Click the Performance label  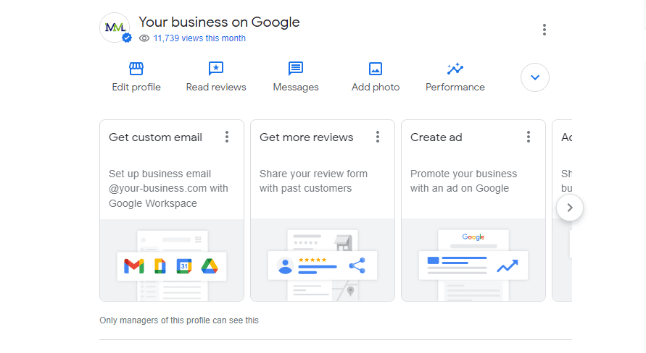455,87
